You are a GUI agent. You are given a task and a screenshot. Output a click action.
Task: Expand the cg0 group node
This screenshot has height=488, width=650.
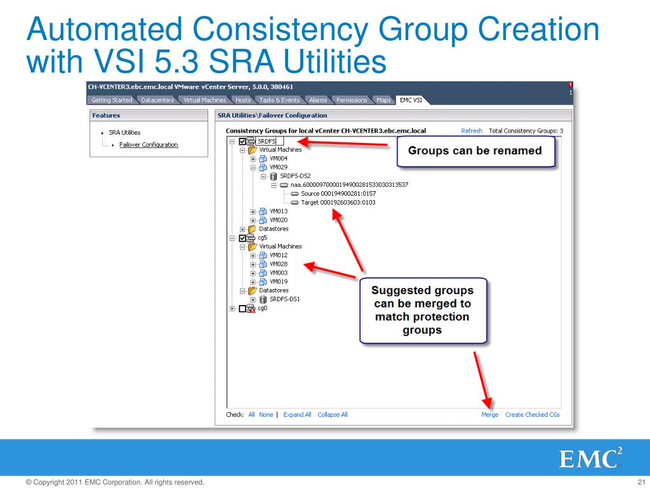click(x=232, y=309)
